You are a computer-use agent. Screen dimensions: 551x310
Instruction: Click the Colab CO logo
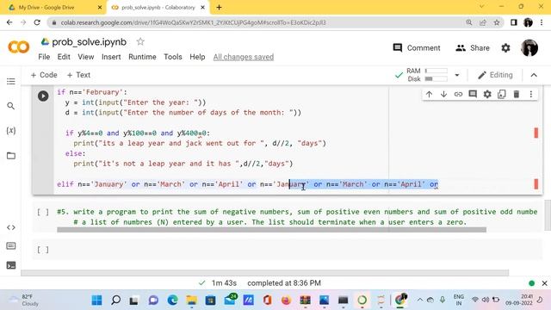19,47
